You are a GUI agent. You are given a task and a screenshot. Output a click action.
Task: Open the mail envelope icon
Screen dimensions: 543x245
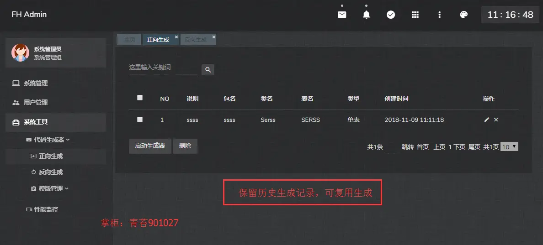tap(342, 15)
